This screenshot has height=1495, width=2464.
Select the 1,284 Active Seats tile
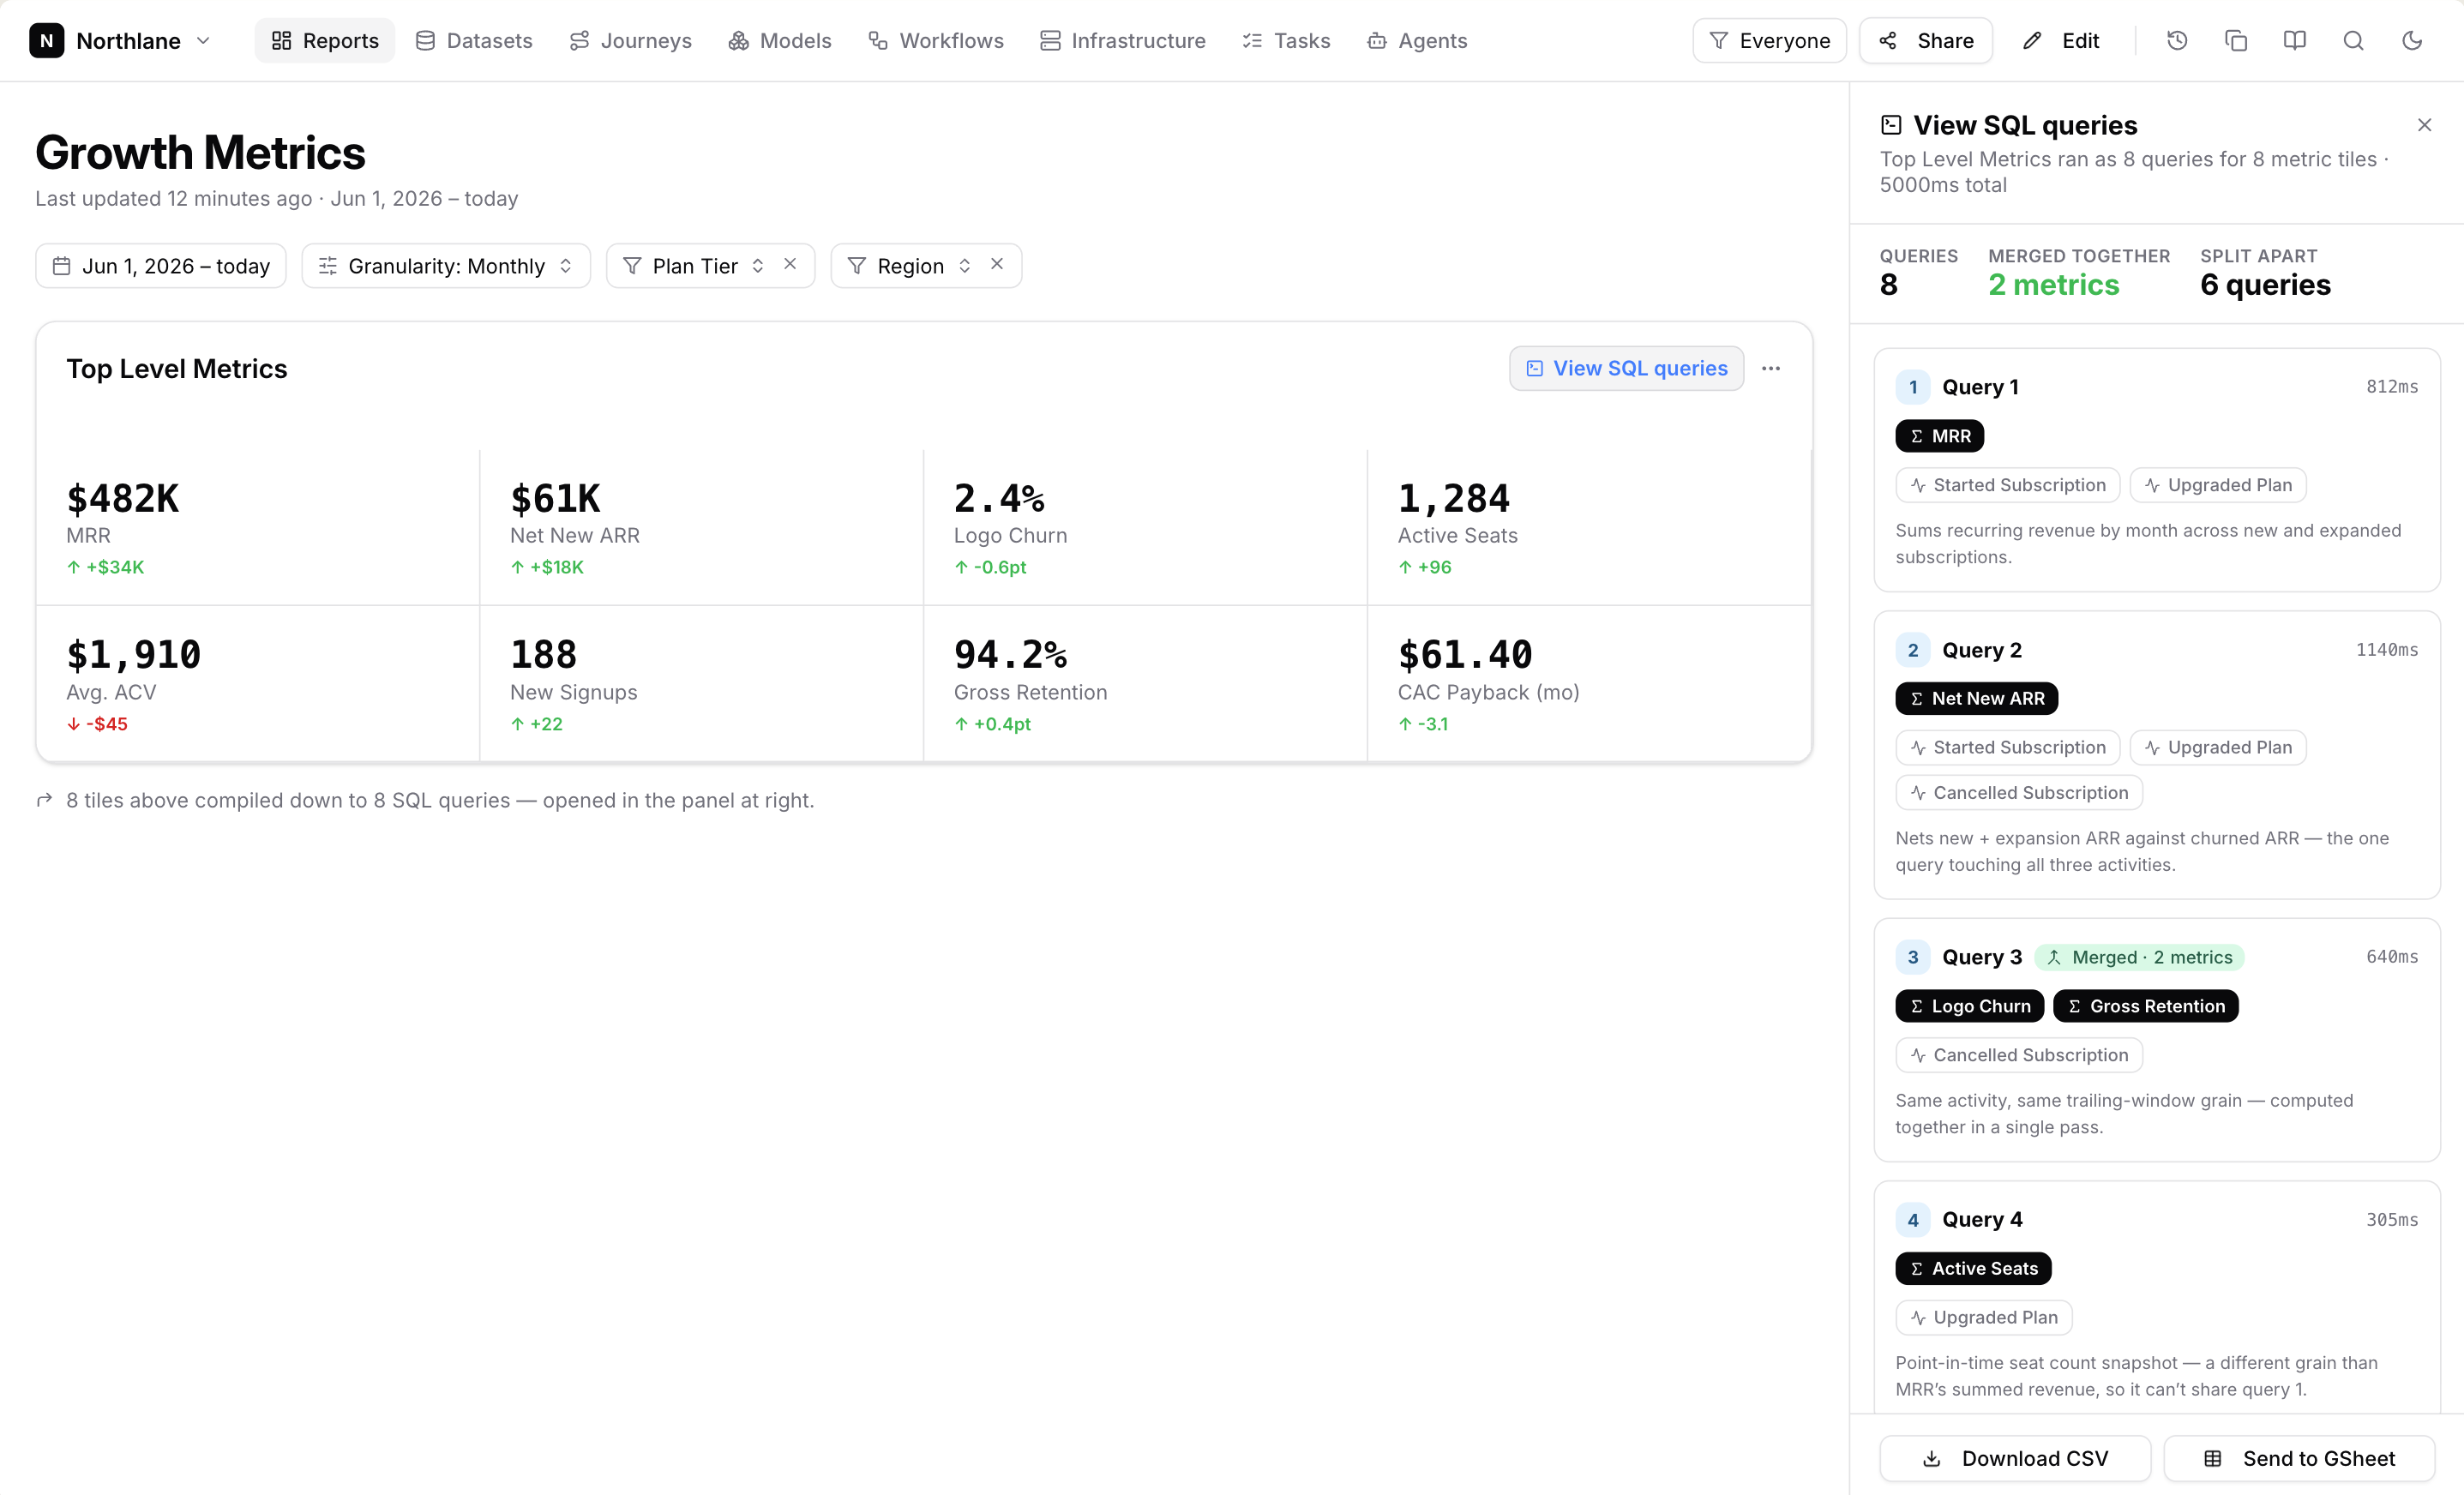1589,528
